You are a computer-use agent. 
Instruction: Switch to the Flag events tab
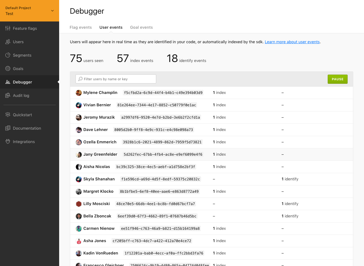81,27
